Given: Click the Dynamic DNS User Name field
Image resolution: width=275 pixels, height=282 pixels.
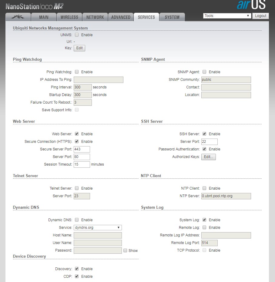Looking at the screenshot, I should click(x=98, y=243).
